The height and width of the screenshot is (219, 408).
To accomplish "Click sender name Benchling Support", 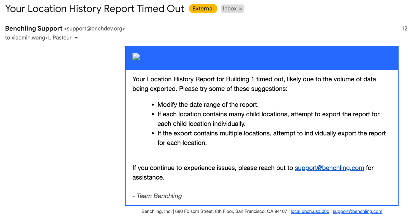I will click(x=34, y=29).
